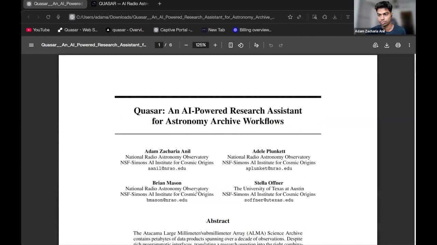The image size is (437, 245).
Task: Click the Abstract heading
Action: tap(218, 221)
